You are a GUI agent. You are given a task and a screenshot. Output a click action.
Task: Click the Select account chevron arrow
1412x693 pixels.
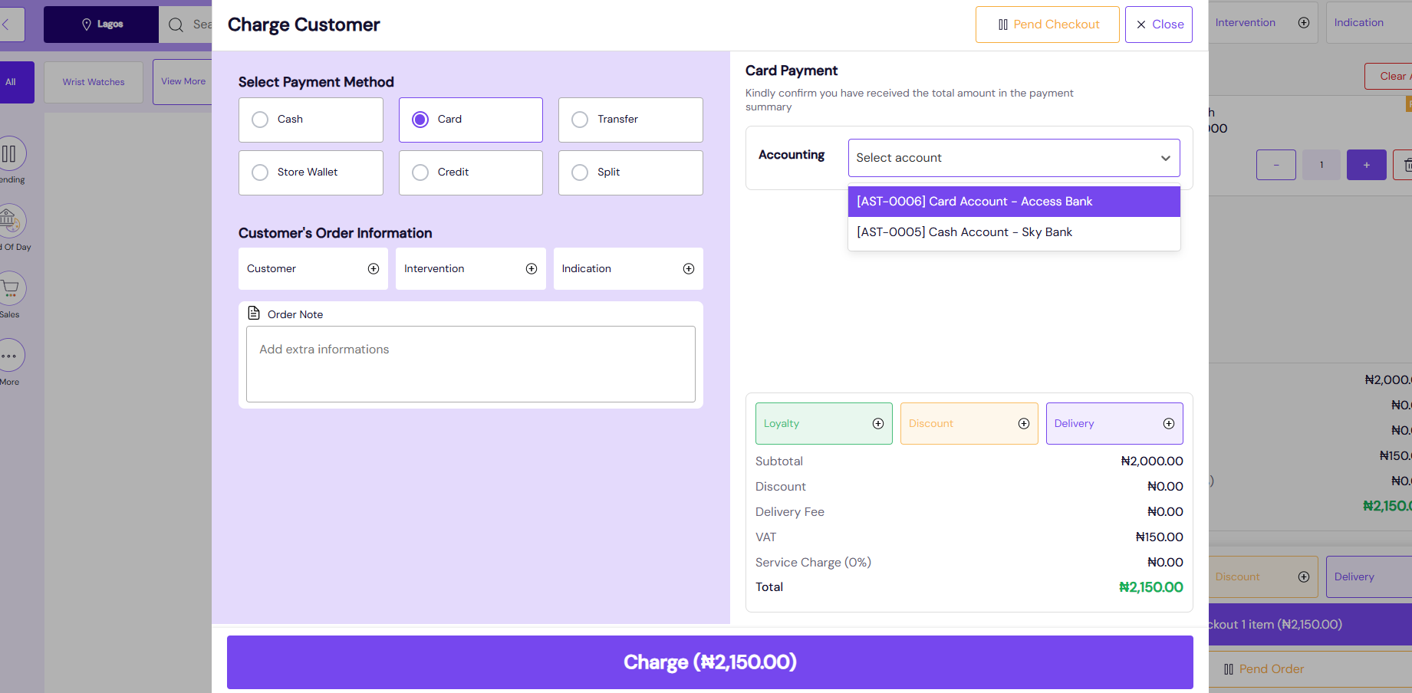(x=1166, y=159)
